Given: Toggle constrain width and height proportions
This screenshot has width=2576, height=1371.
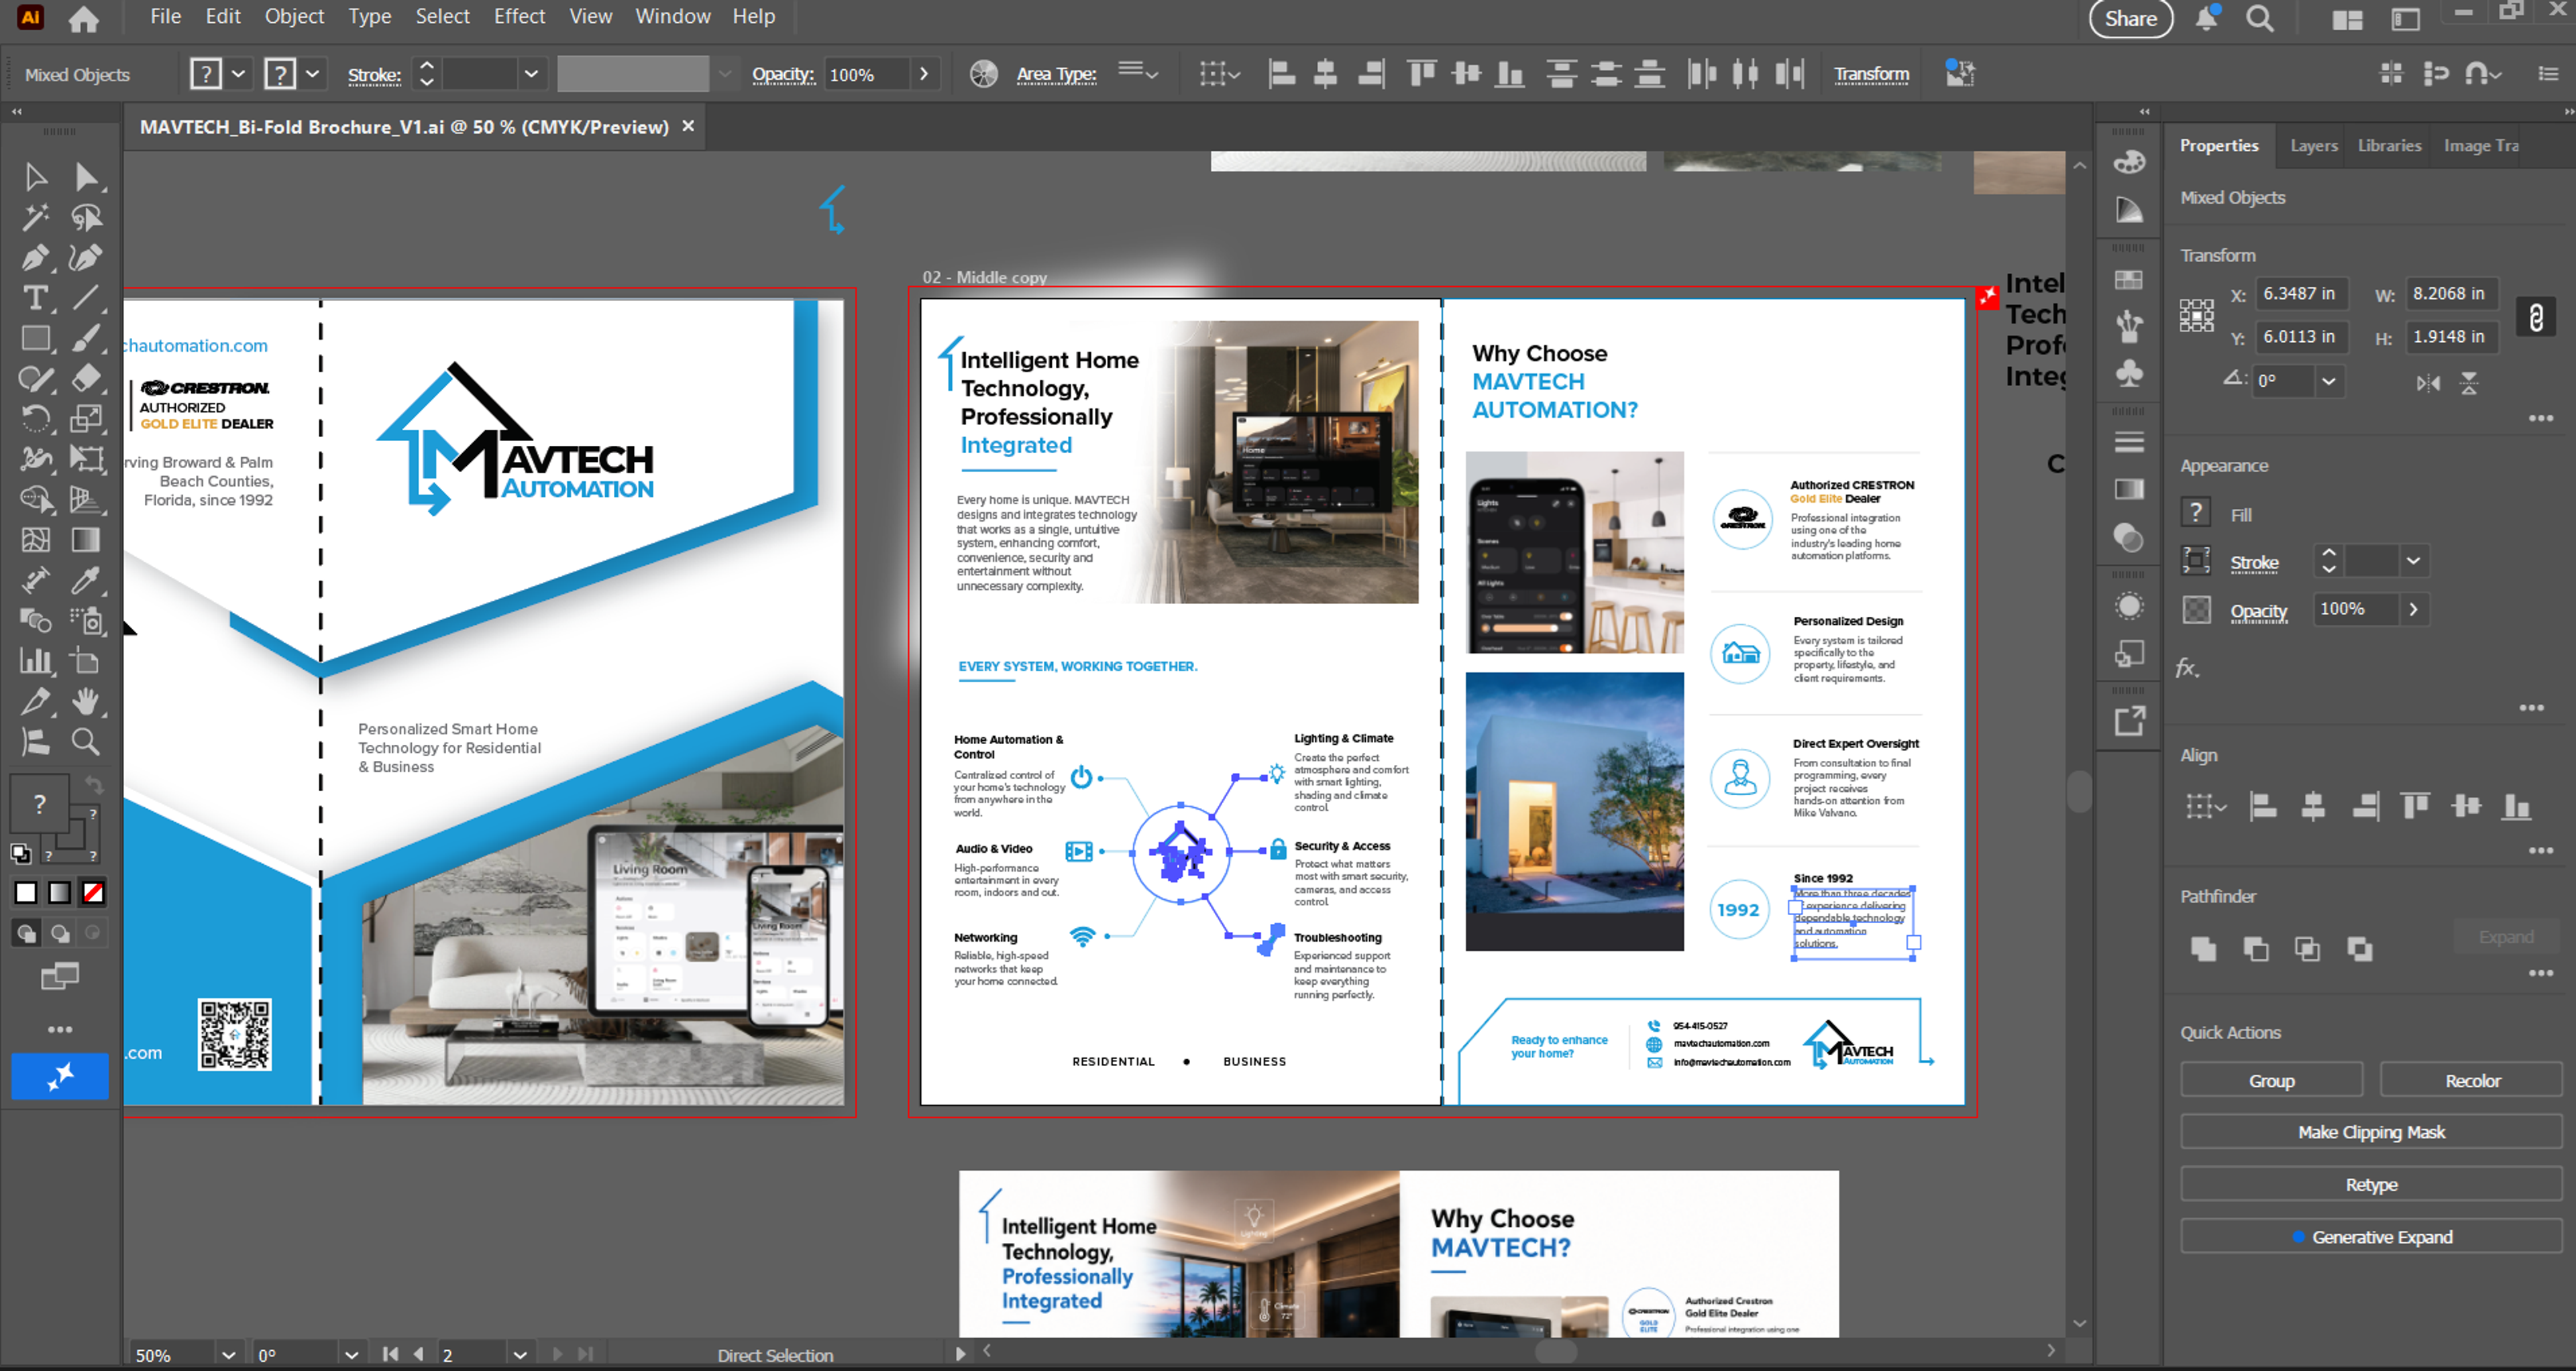Looking at the screenshot, I should pyautogui.click(x=2535, y=318).
